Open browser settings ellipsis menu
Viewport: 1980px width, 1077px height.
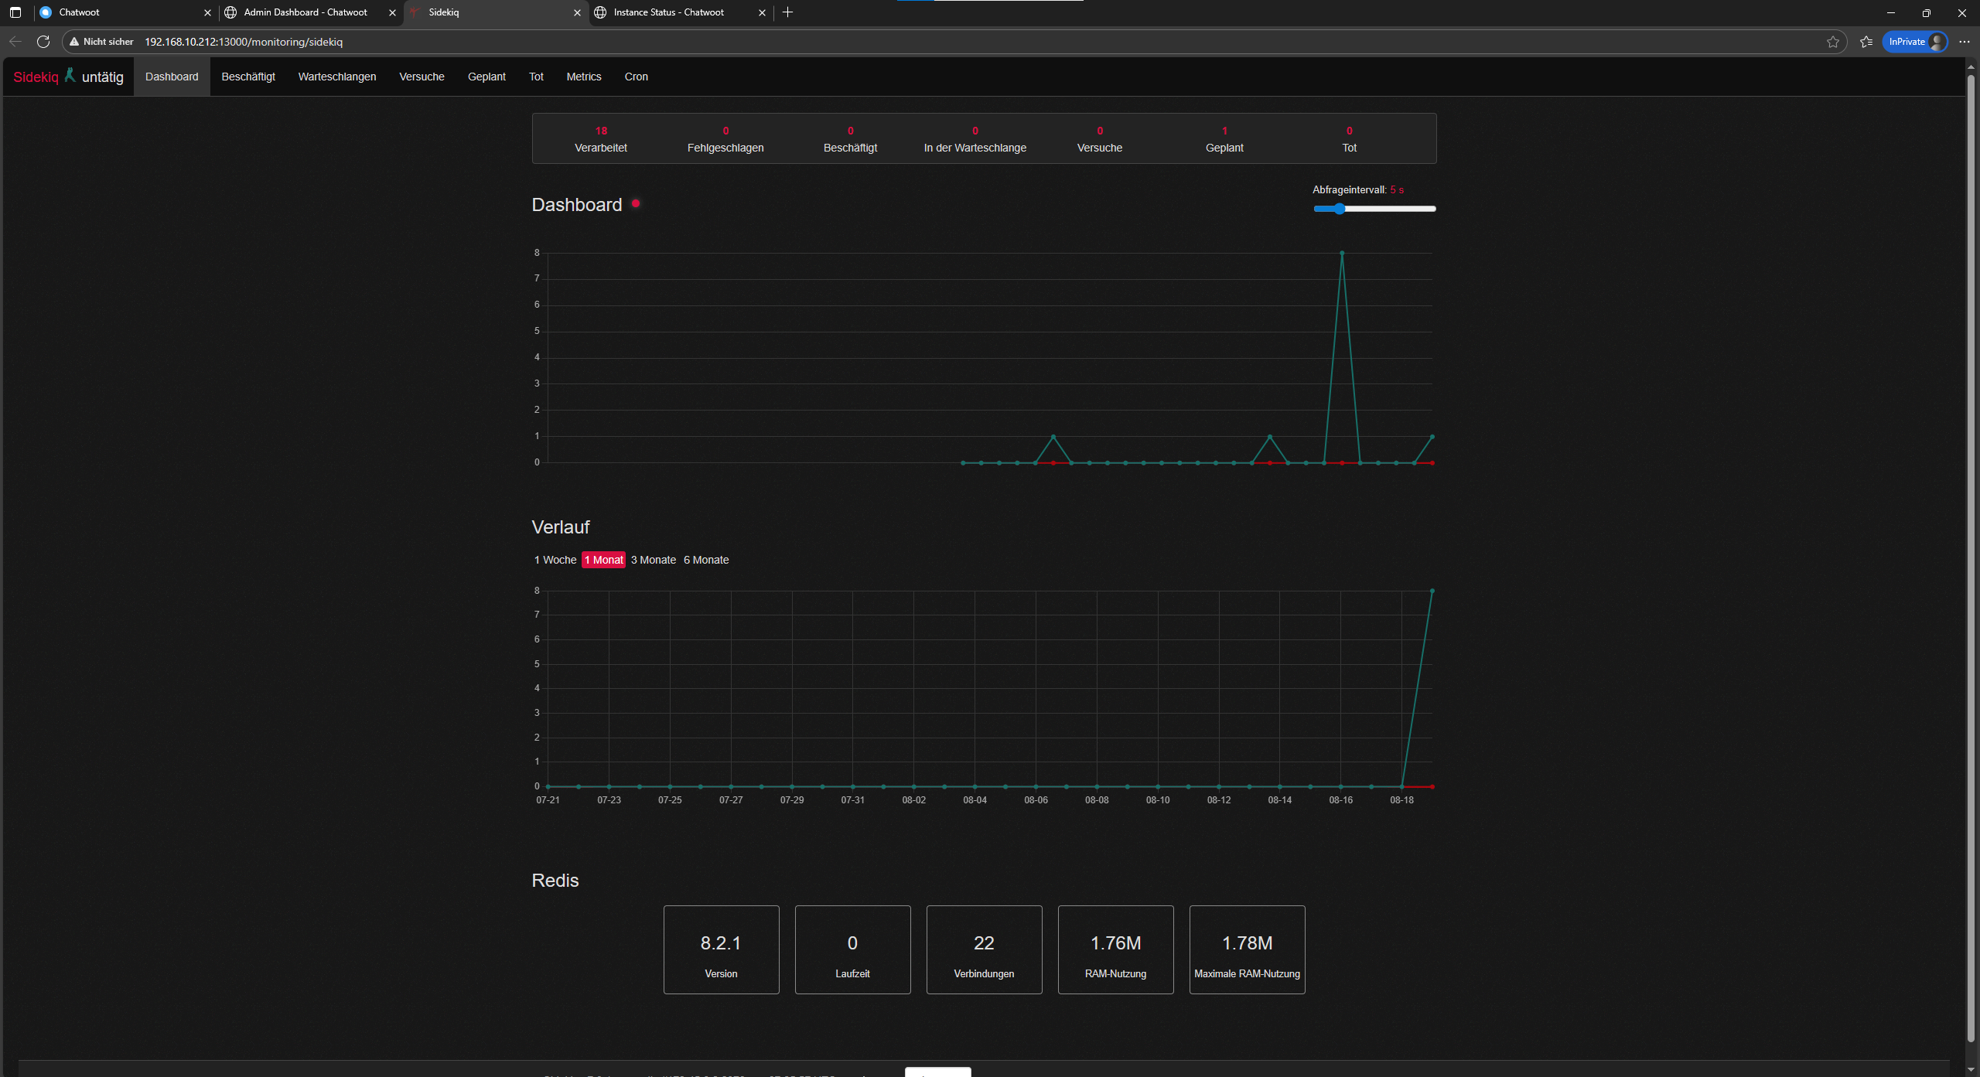[x=1965, y=42]
